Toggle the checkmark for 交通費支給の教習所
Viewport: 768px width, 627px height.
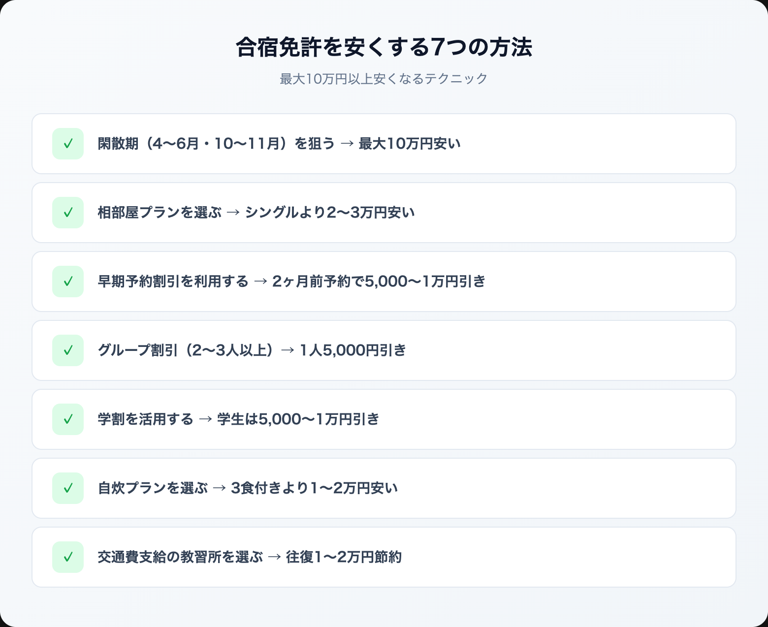[x=68, y=557]
